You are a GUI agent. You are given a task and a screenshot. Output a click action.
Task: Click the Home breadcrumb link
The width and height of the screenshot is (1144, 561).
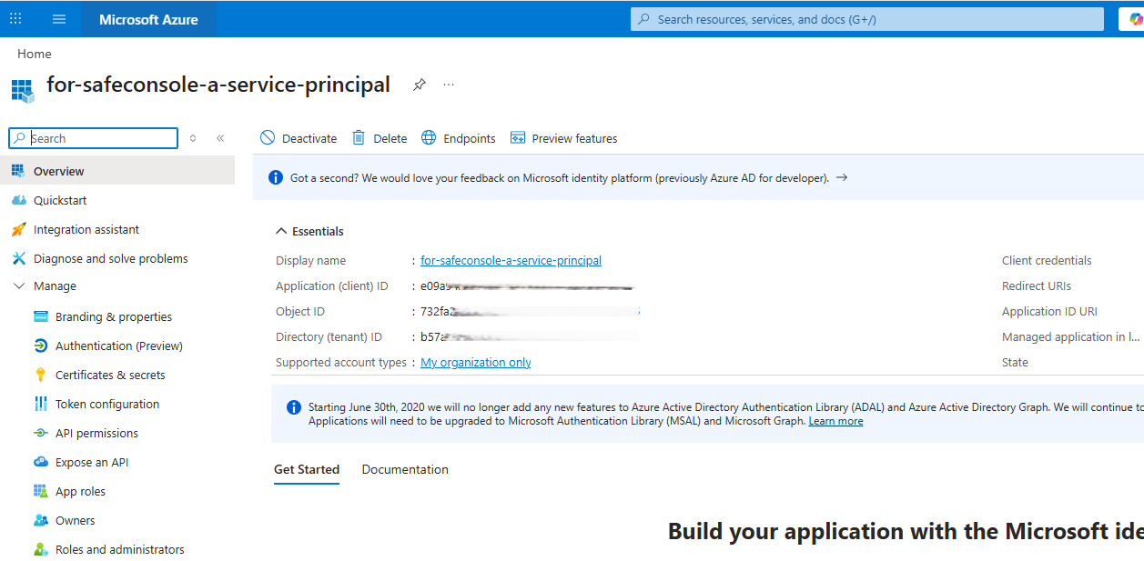pyautogui.click(x=35, y=54)
